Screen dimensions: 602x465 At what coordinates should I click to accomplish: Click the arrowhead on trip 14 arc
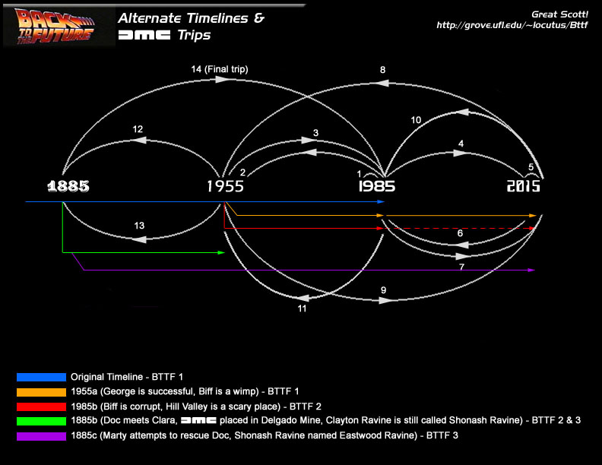(222, 79)
